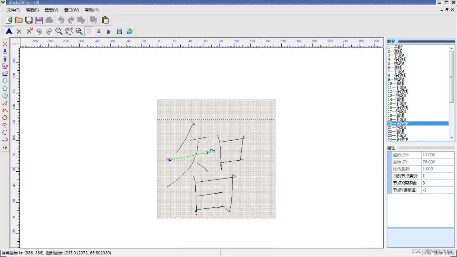Select the Pan hand tool
457x257 pixels.
(x=69, y=31)
